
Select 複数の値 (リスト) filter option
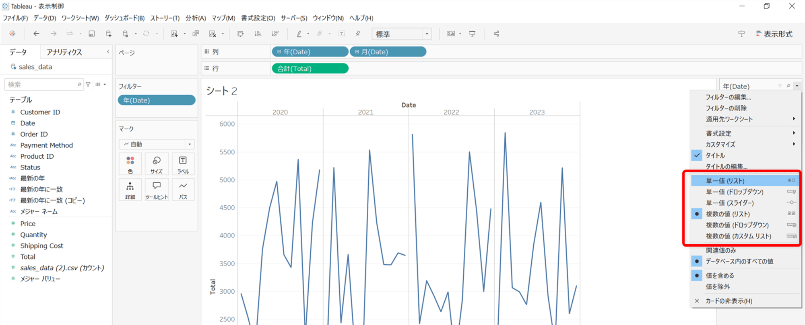click(745, 214)
